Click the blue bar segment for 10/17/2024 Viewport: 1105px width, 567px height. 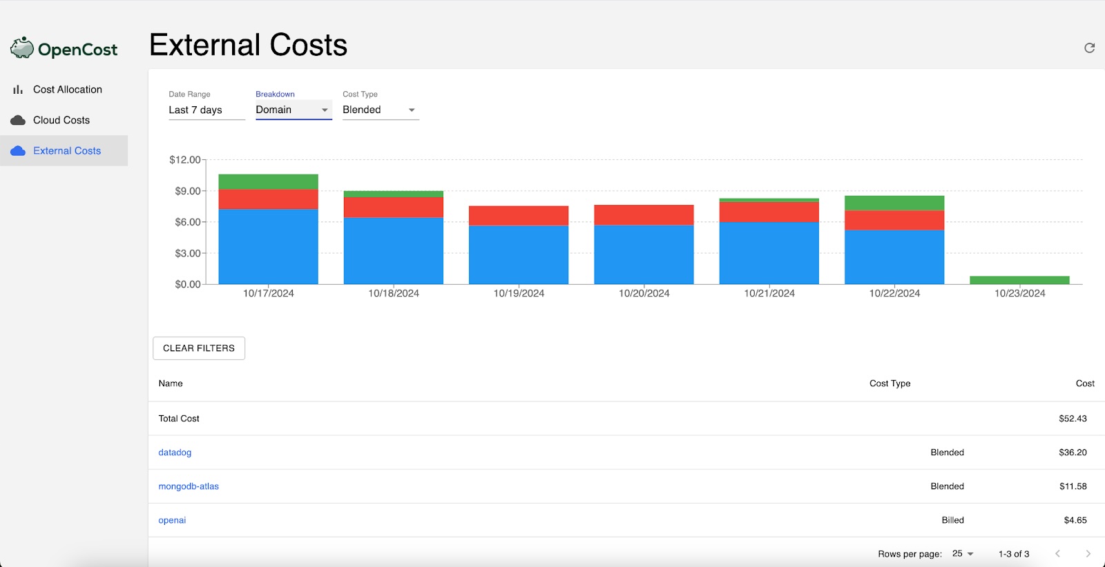pos(268,246)
